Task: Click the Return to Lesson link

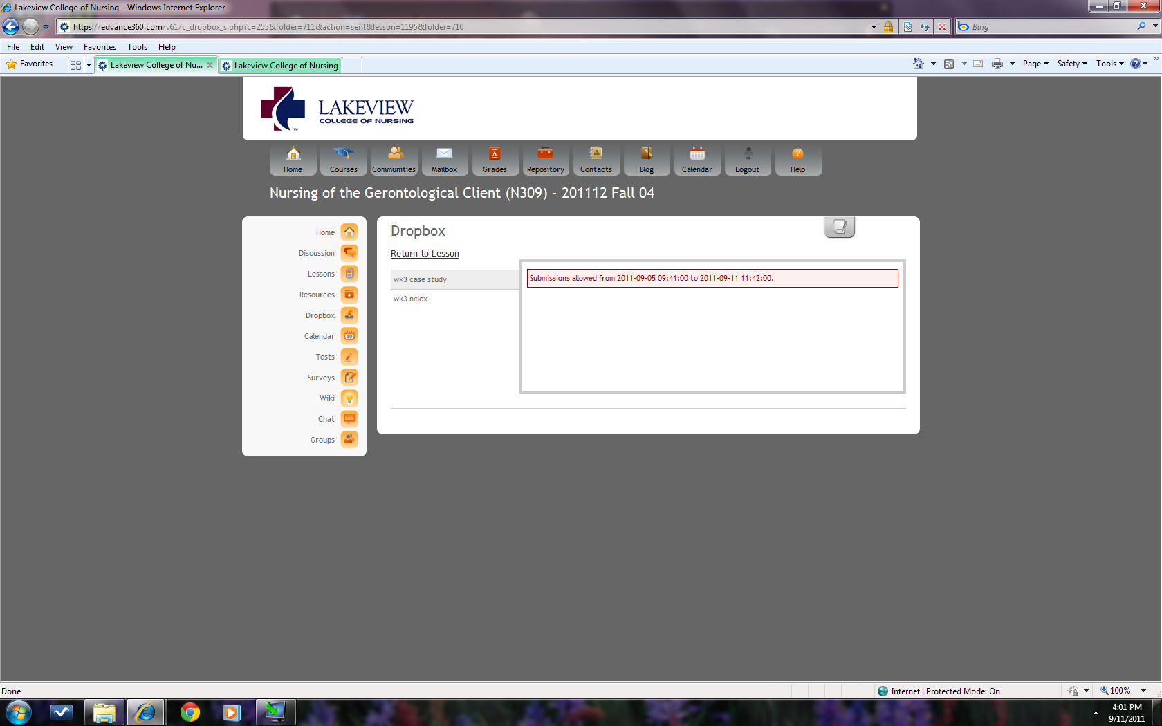Action: (425, 254)
